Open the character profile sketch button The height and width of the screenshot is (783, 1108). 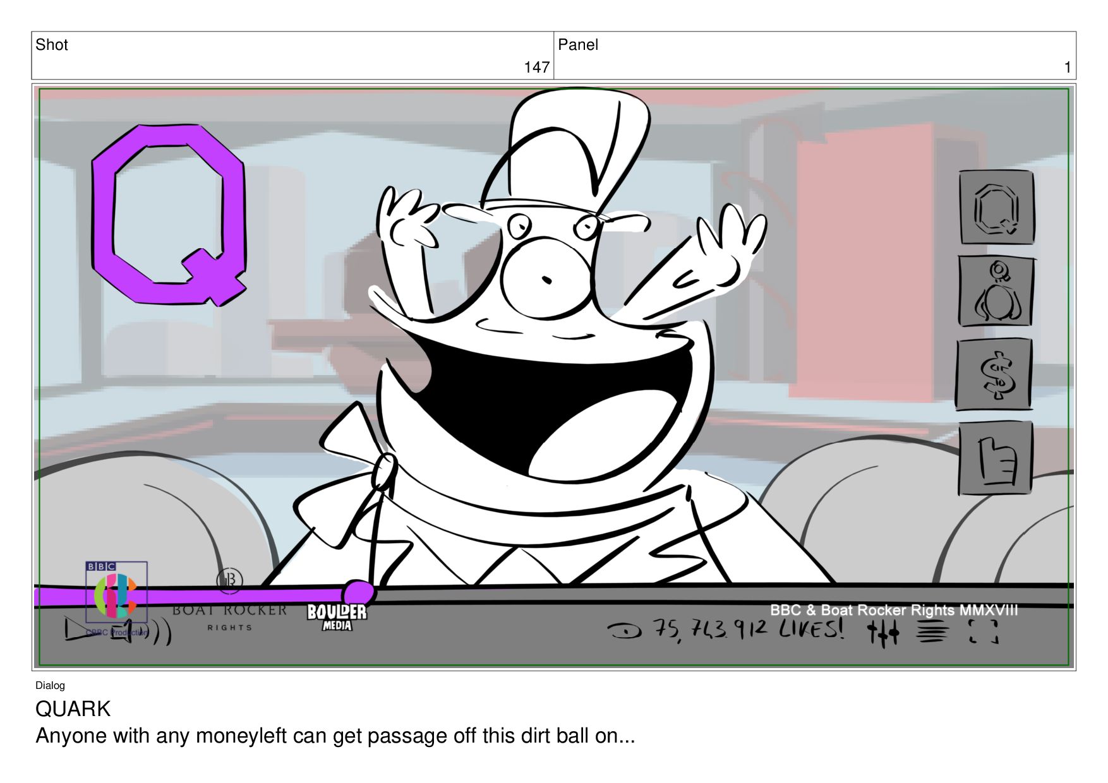coord(996,291)
